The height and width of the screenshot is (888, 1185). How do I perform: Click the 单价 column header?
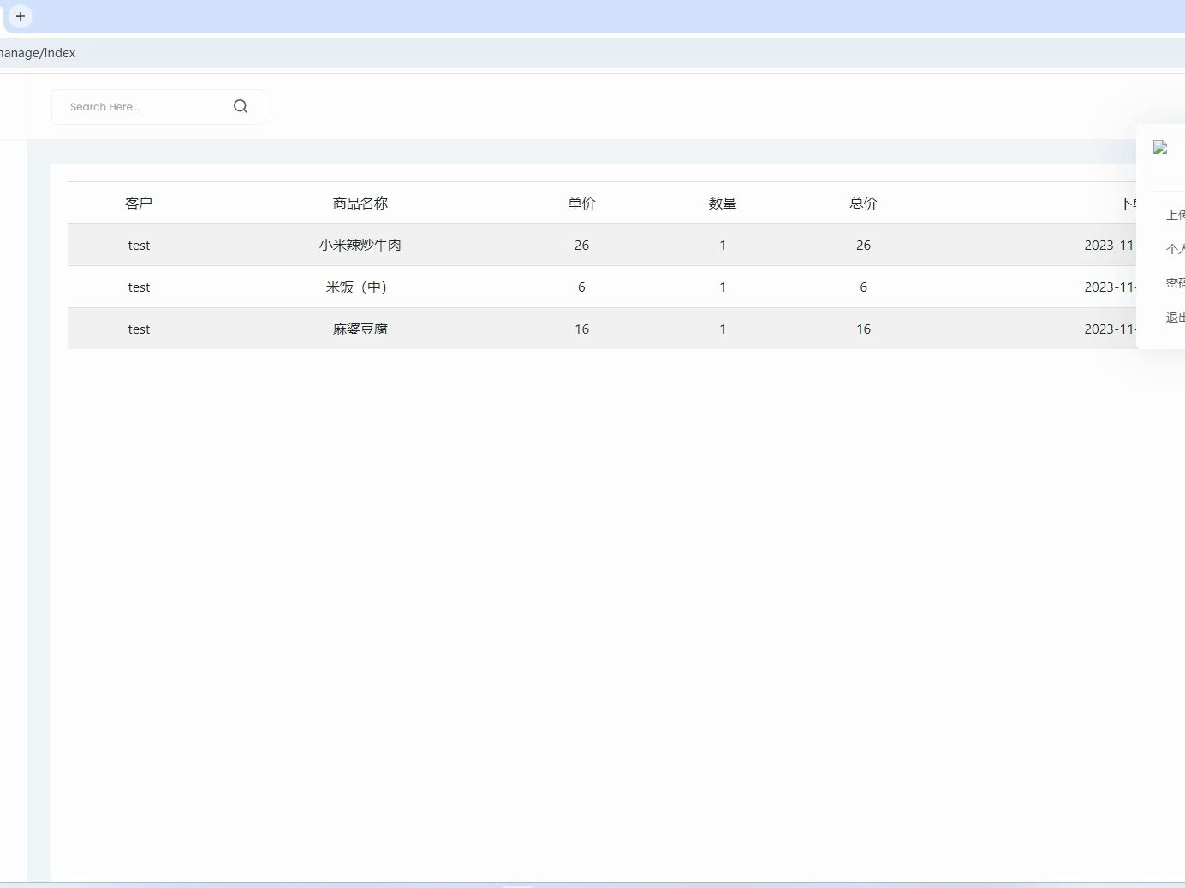pyautogui.click(x=581, y=203)
